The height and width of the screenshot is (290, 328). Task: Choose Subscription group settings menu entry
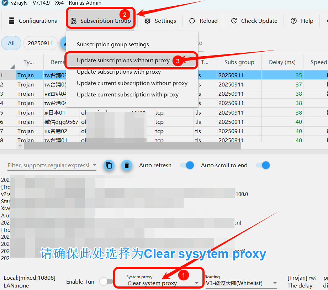click(113, 44)
